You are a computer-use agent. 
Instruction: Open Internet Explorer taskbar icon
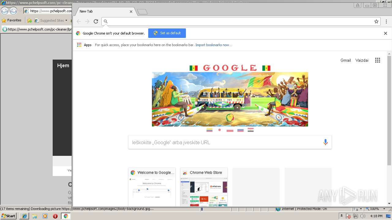[24, 216]
